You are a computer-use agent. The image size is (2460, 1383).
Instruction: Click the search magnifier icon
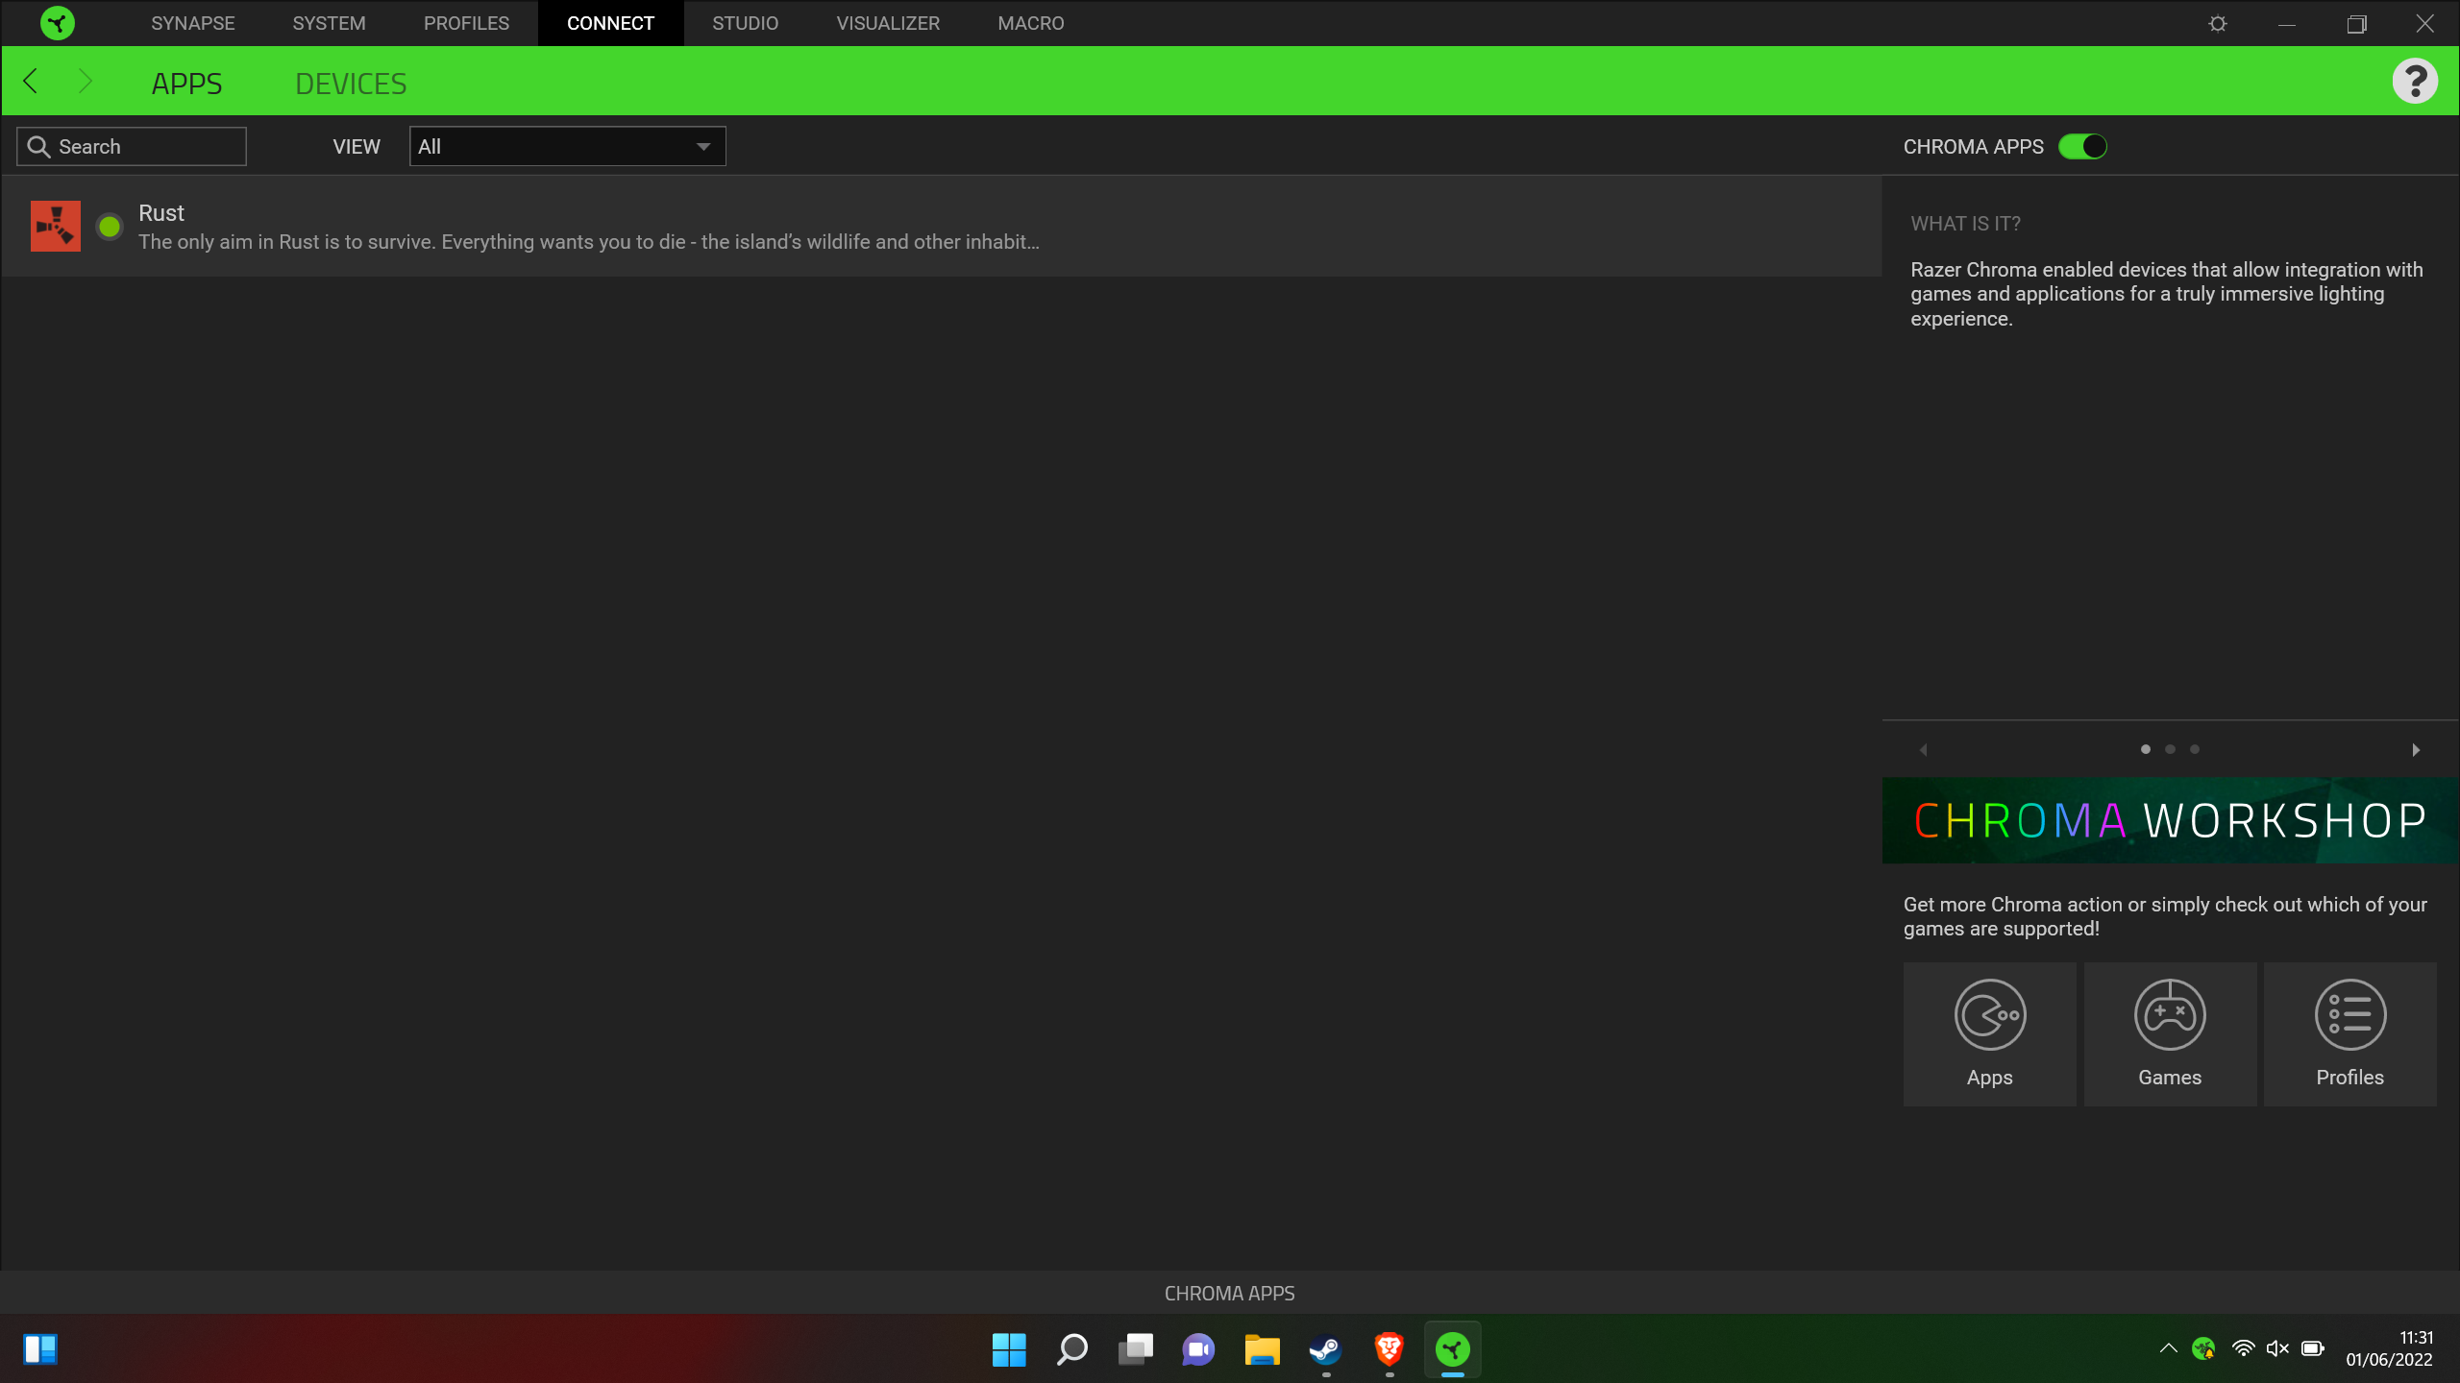(x=39, y=146)
